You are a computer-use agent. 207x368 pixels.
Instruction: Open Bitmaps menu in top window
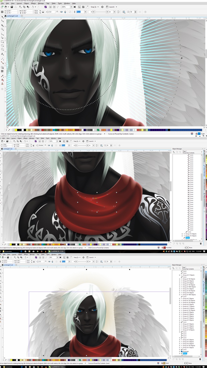tap(41, 4)
